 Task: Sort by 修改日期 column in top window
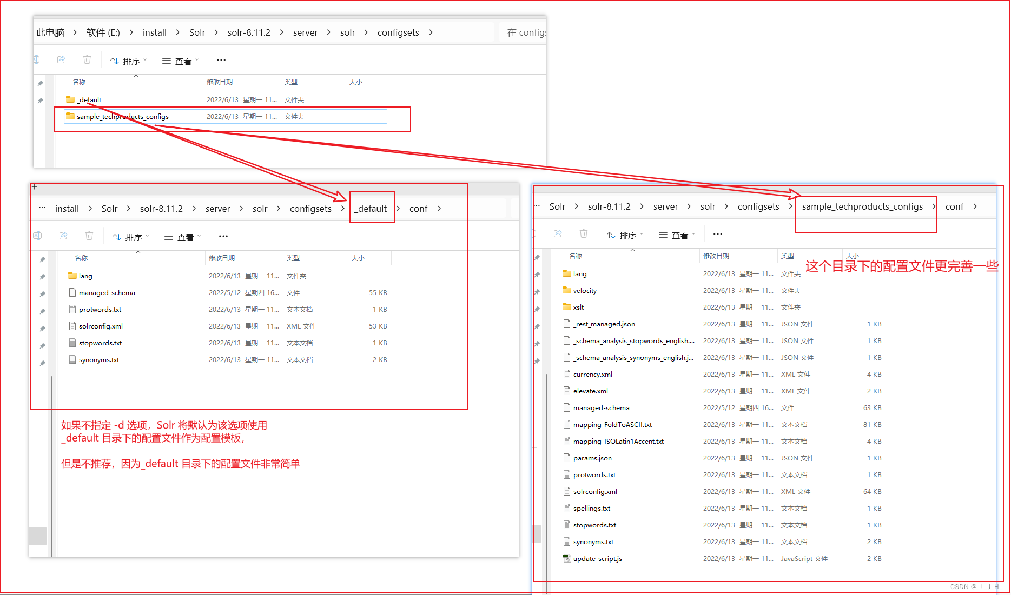220,82
